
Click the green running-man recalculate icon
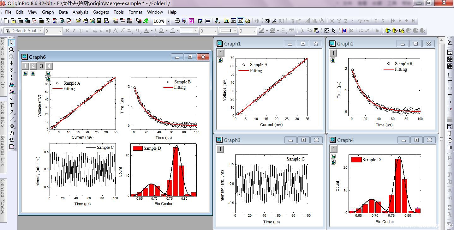click(146, 21)
